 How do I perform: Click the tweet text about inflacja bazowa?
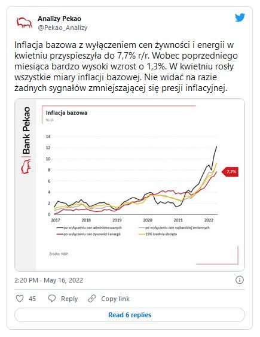pyautogui.click(x=126, y=66)
